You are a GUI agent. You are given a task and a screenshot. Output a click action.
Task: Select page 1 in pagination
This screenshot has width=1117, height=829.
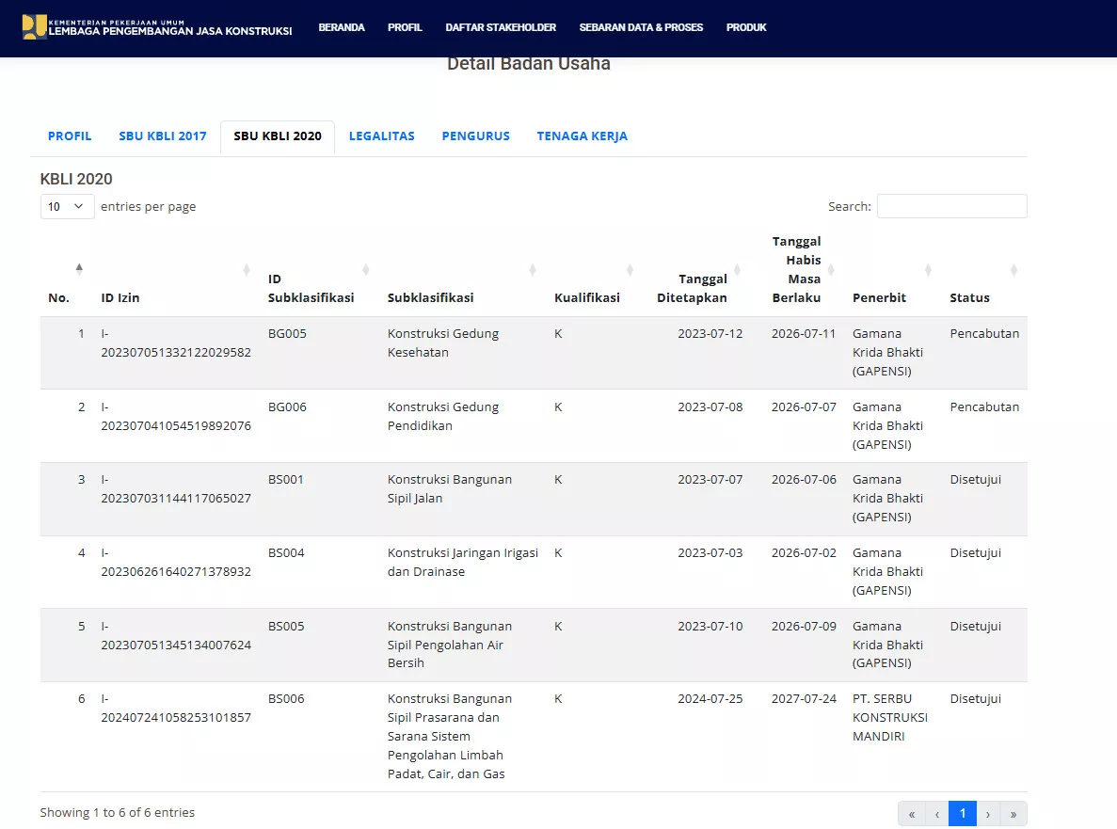tap(962, 814)
